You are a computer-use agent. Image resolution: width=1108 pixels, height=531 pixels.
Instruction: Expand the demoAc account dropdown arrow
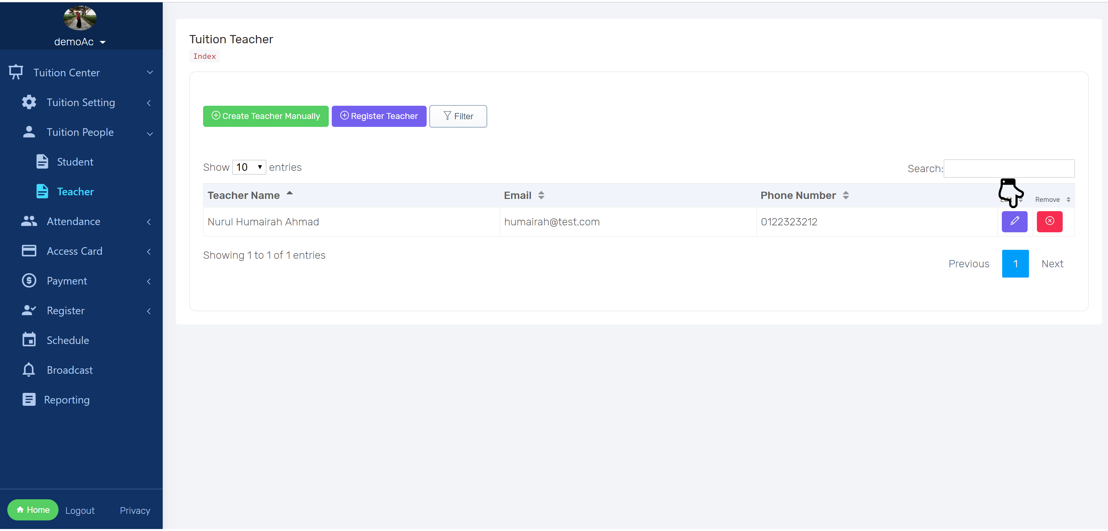pos(103,42)
